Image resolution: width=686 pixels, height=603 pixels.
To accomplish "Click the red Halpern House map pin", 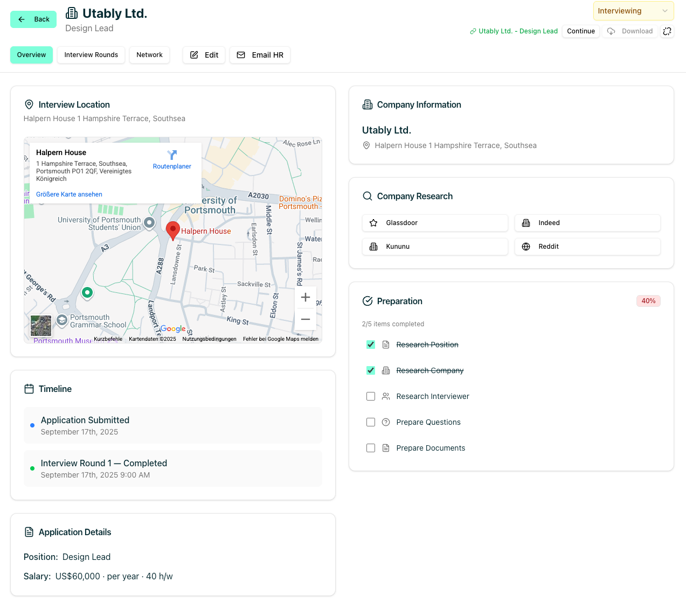I will pyautogui.click(x=172, y=230).
